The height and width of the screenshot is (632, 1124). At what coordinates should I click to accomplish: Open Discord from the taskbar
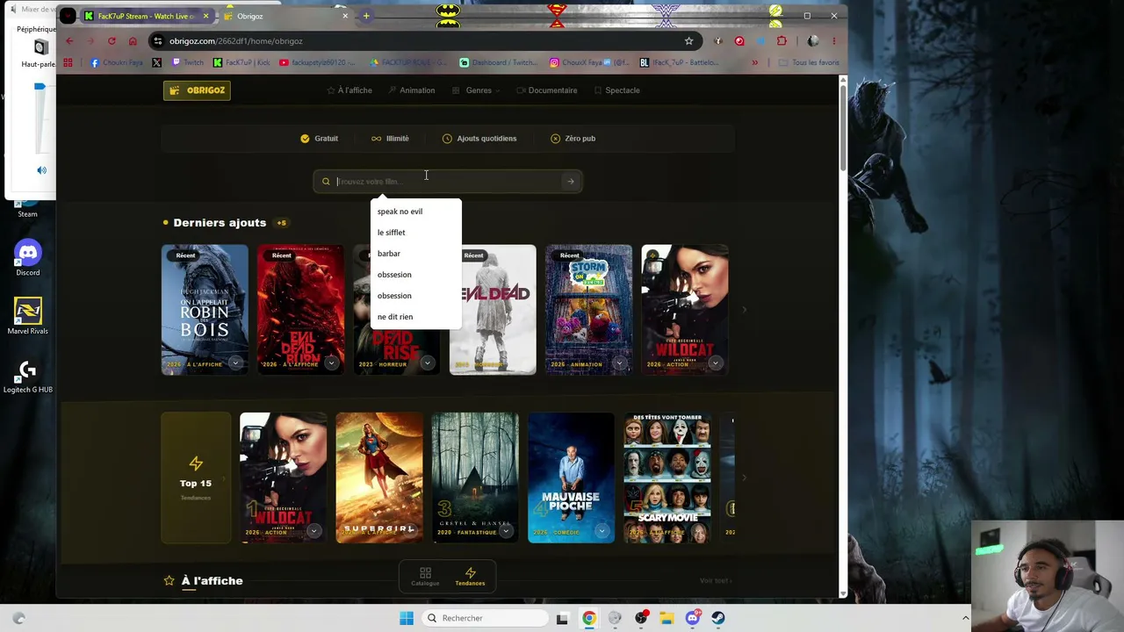click(x=693, y=618)
